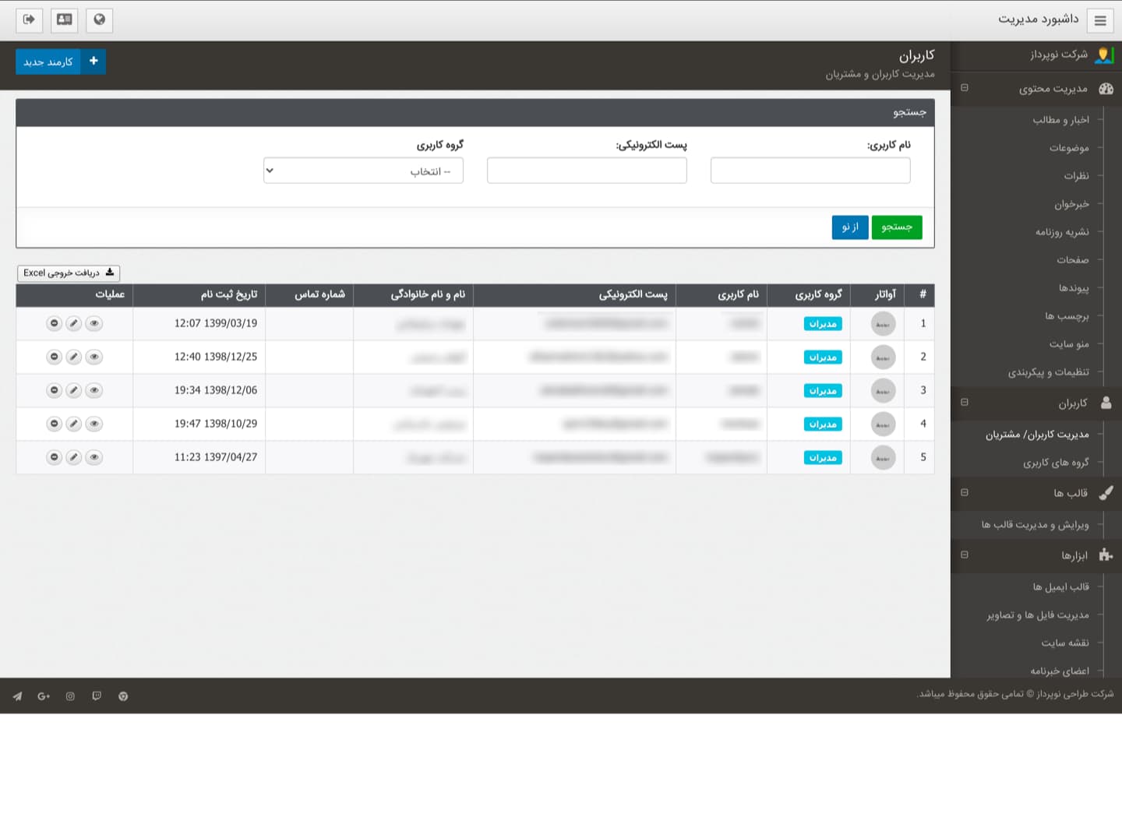The height and width of the screenshot is (817, 1122).
Task: Open اخبار و مطالب in the sidebar
Action: point(1060,120)
